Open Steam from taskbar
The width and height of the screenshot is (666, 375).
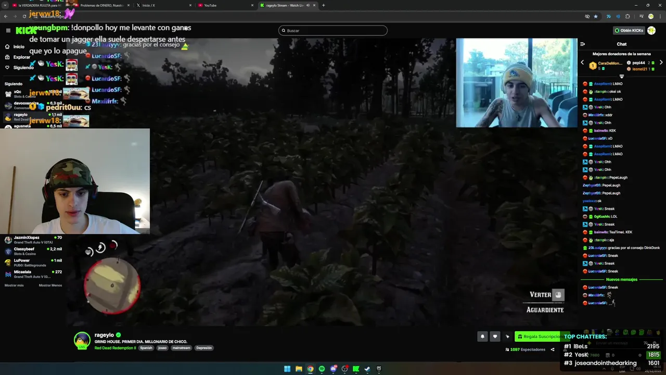pos(367,369)
